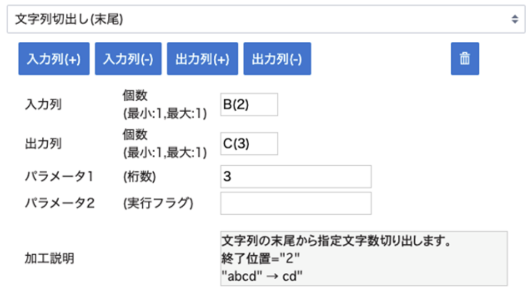
Task: Click the 出力列(-) button
Action: click(x=277, y=59)
